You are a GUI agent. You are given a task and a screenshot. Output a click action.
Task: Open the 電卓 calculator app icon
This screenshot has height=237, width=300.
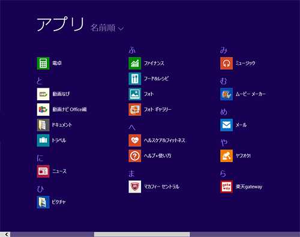[43, 63]
